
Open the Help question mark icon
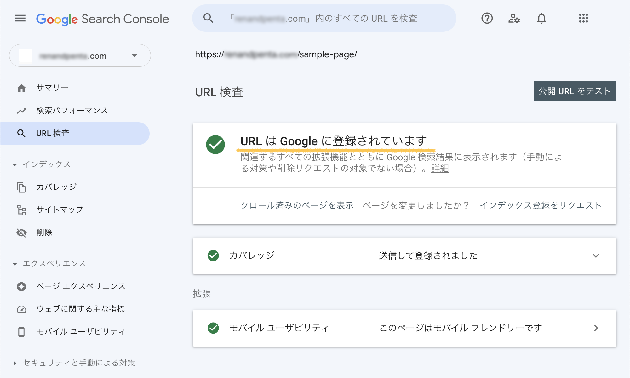487,18
